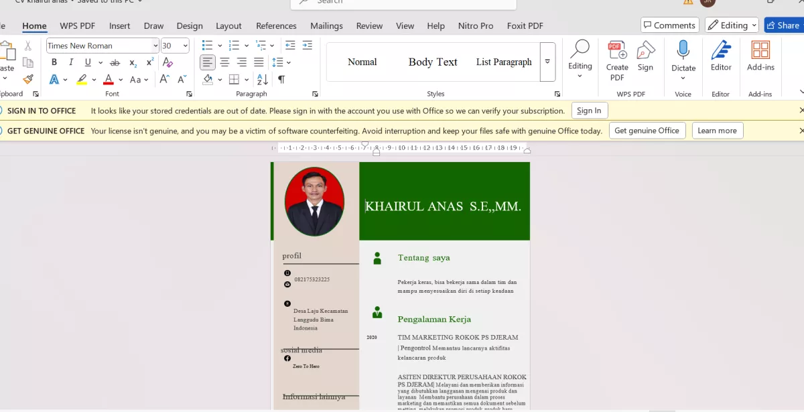This screenshot has width=804, height=412.
Task: Expand the Styles gallery
Action: pos(547,62)
